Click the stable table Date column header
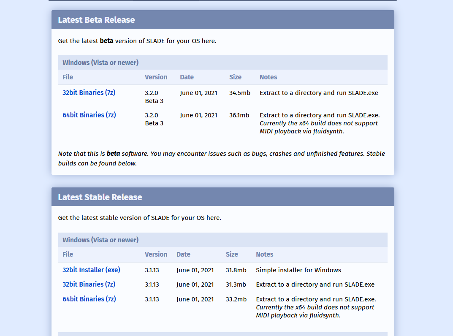Image resolution: width=453 pixels, height=336 pixels. (184, 255)
